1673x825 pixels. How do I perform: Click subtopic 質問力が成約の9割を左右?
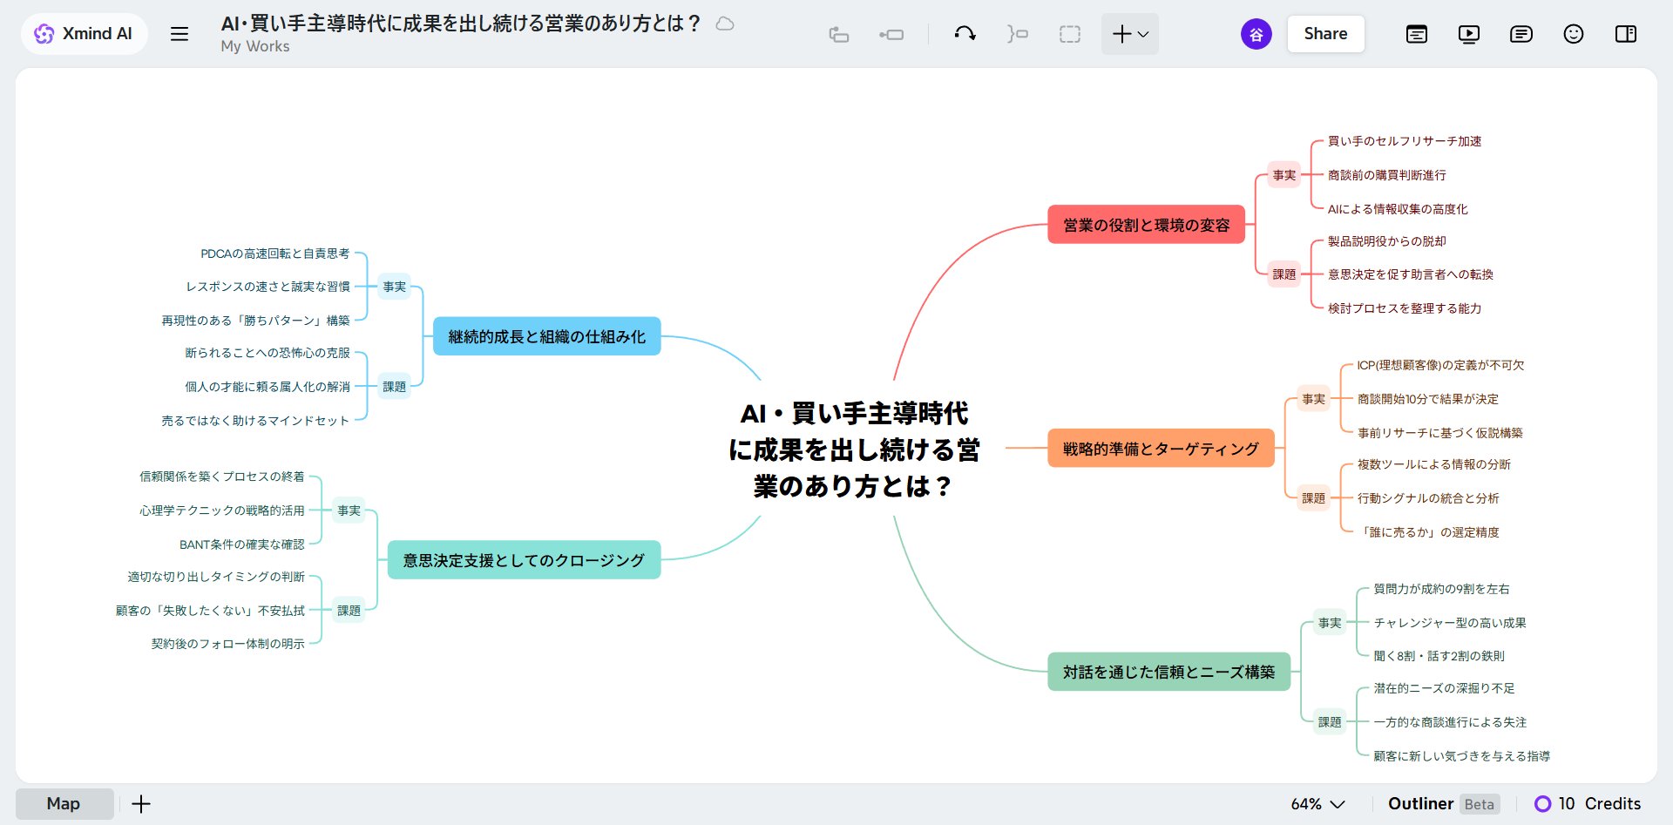[x=1441, y=589]
